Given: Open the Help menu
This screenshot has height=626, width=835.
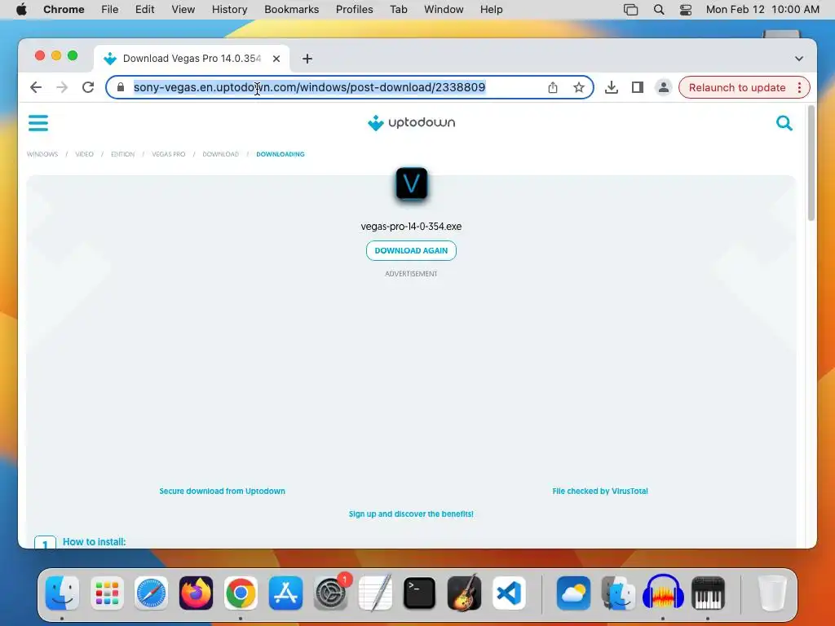Looking at the screenshot, I should [x=491, y=10].
